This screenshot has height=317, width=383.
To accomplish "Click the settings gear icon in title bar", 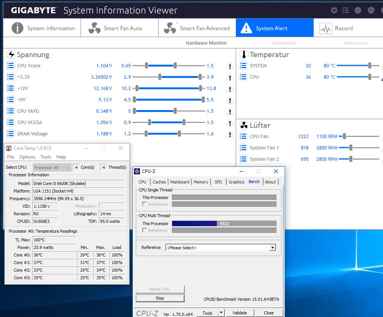I will coord(334,11).
